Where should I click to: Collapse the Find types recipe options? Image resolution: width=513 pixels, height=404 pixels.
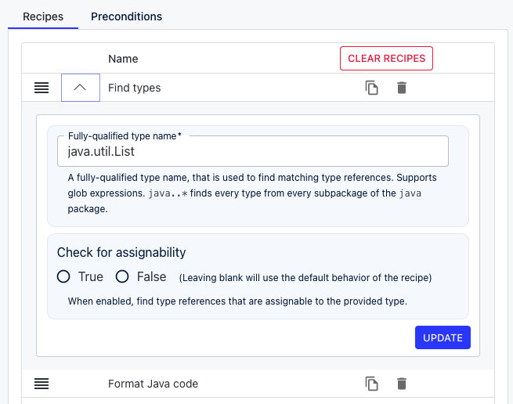tap(81, 88)
